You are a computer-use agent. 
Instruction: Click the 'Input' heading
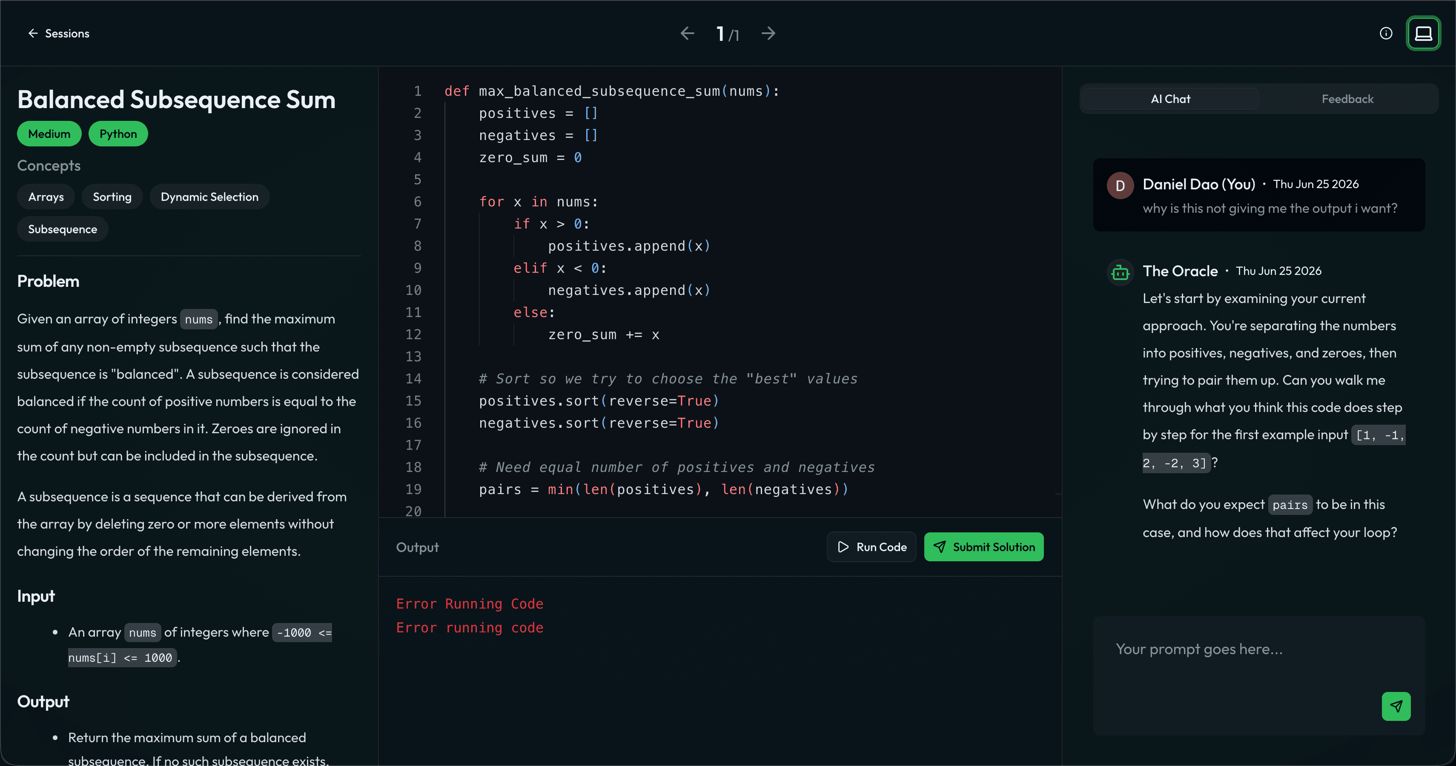(x=36, y=596)
